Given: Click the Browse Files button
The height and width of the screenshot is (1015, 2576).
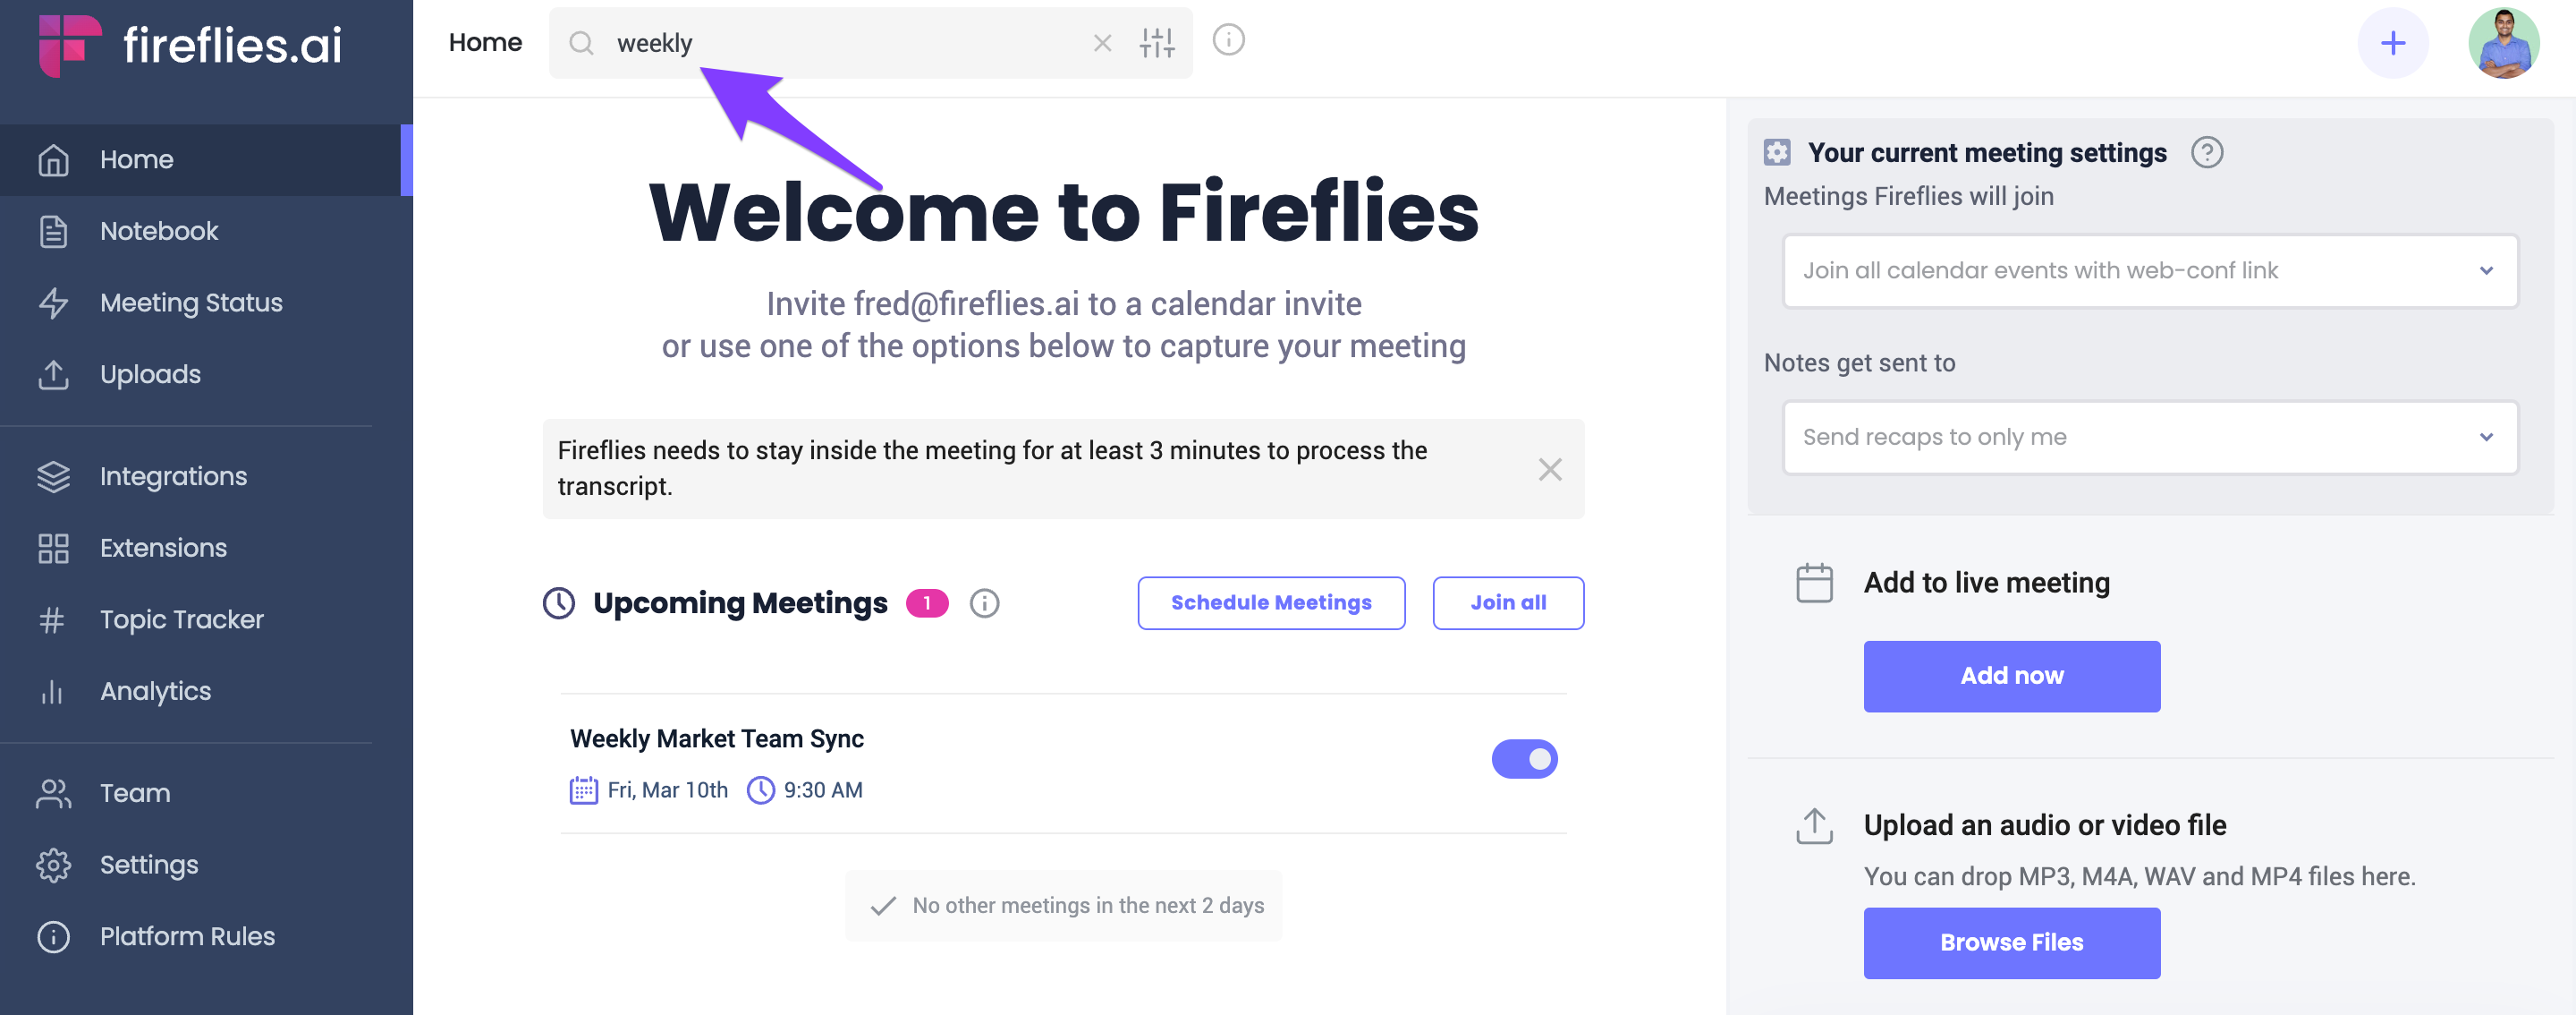Looking at the screenshot, I should (2011, 942).
